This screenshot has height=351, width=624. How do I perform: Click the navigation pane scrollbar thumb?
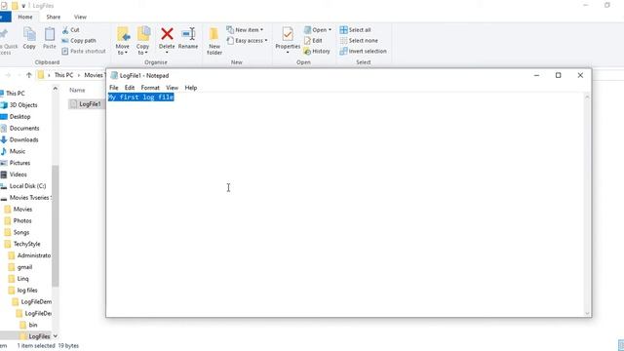pyautogui.click(x=56, y=225)
